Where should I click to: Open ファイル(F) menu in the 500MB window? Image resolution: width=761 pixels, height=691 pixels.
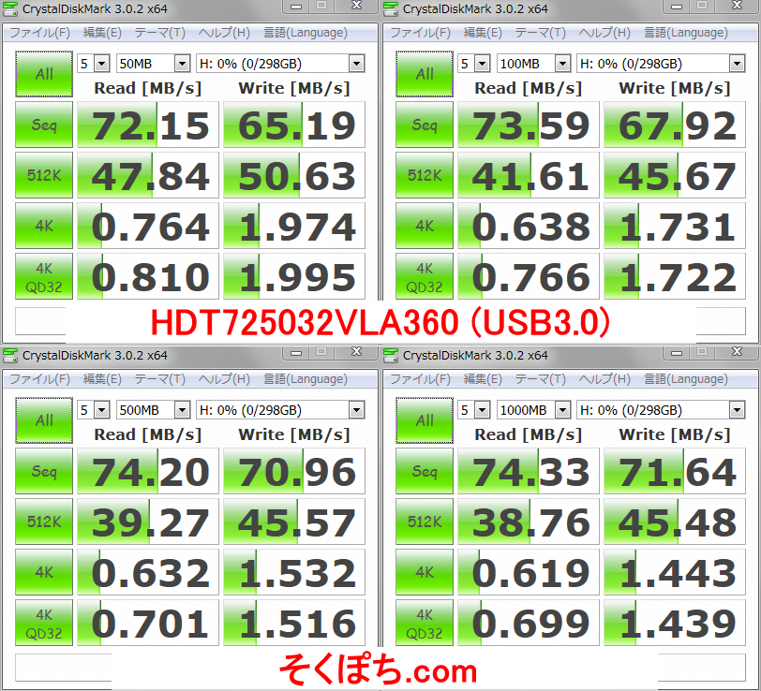point(39,379)
